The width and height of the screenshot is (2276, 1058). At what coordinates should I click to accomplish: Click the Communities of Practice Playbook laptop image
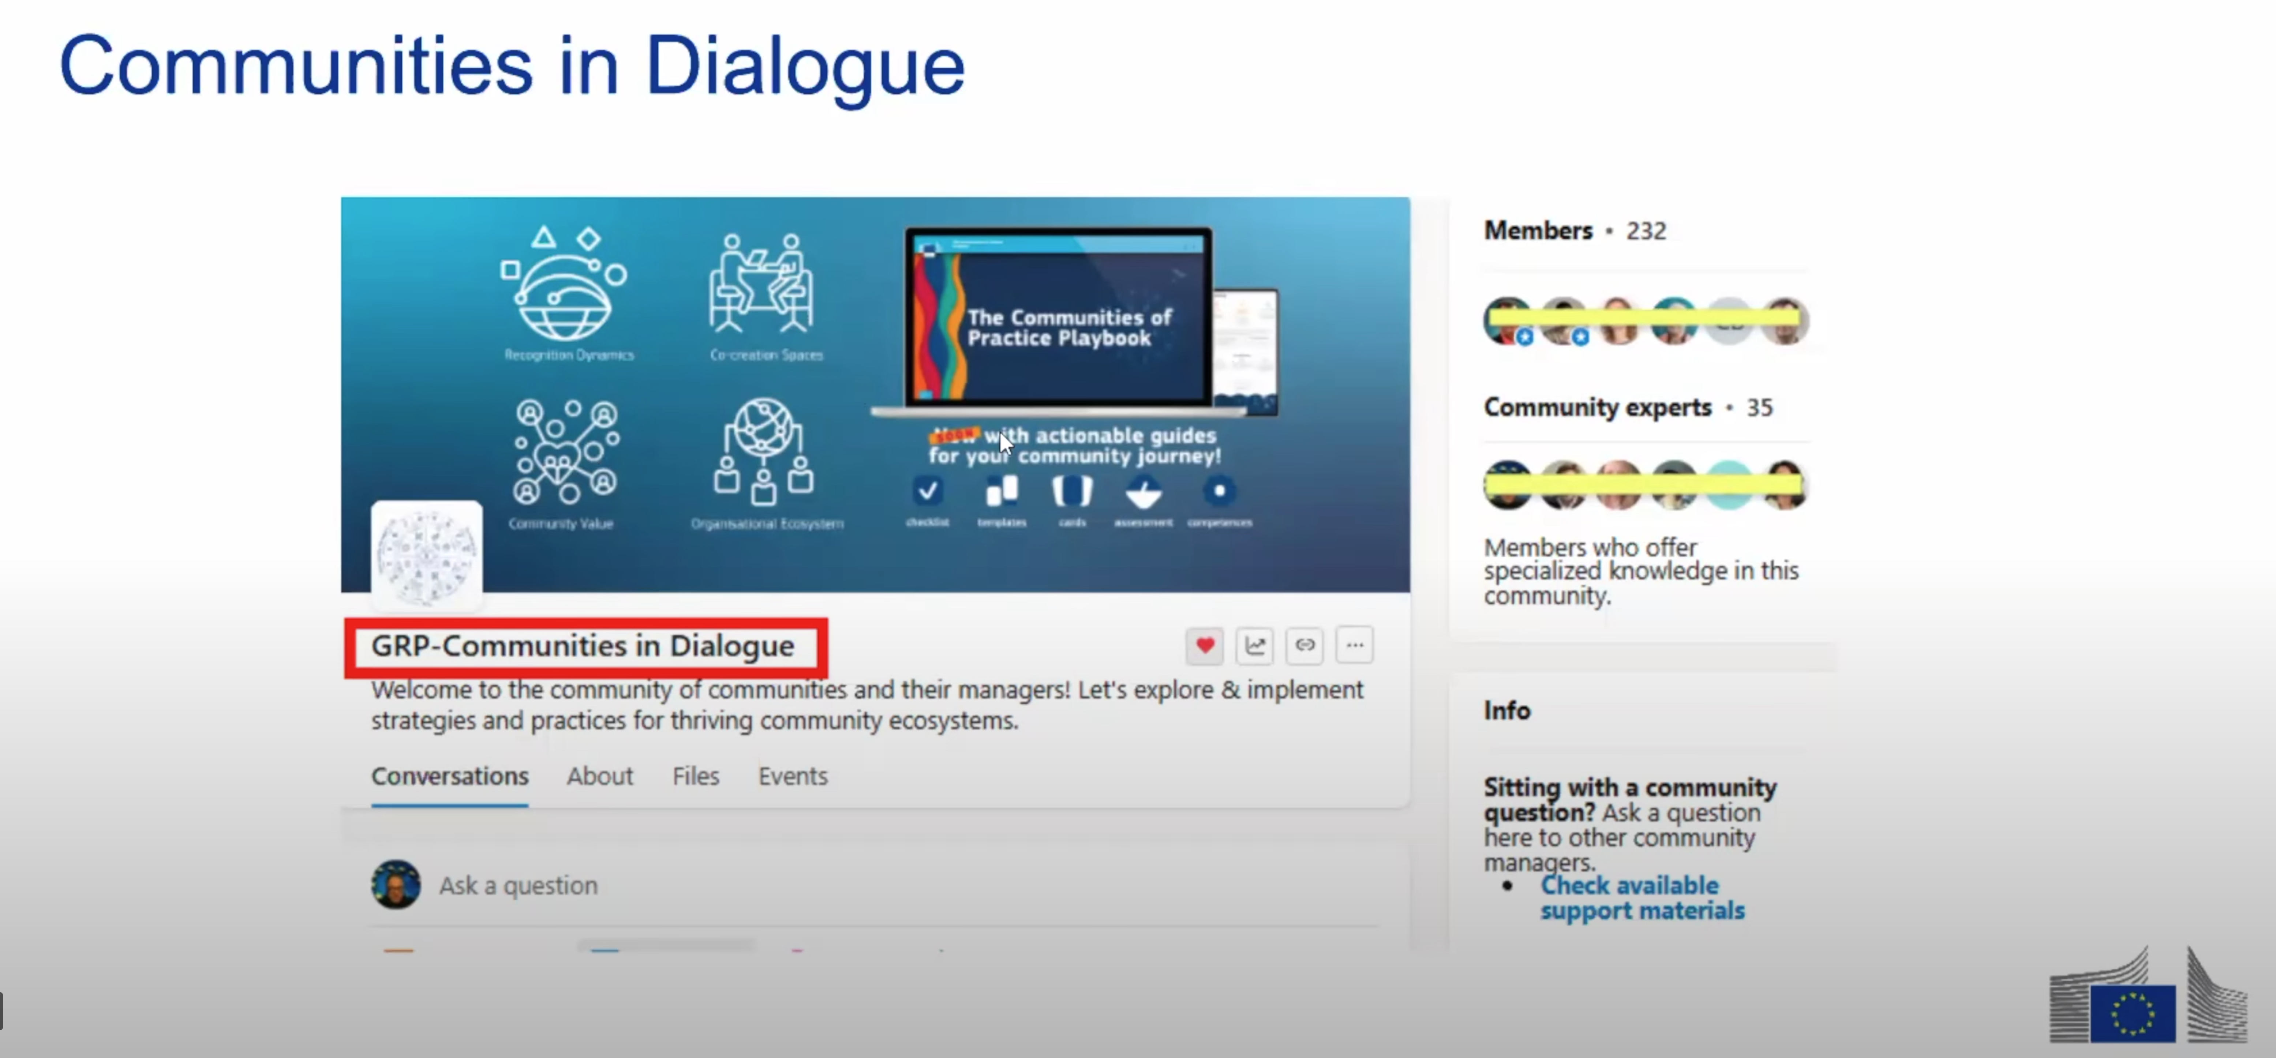[1059, 318]
